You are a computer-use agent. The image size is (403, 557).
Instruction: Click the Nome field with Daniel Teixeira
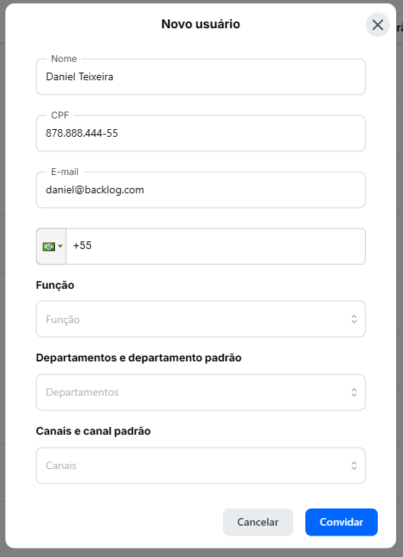[201, 76]
